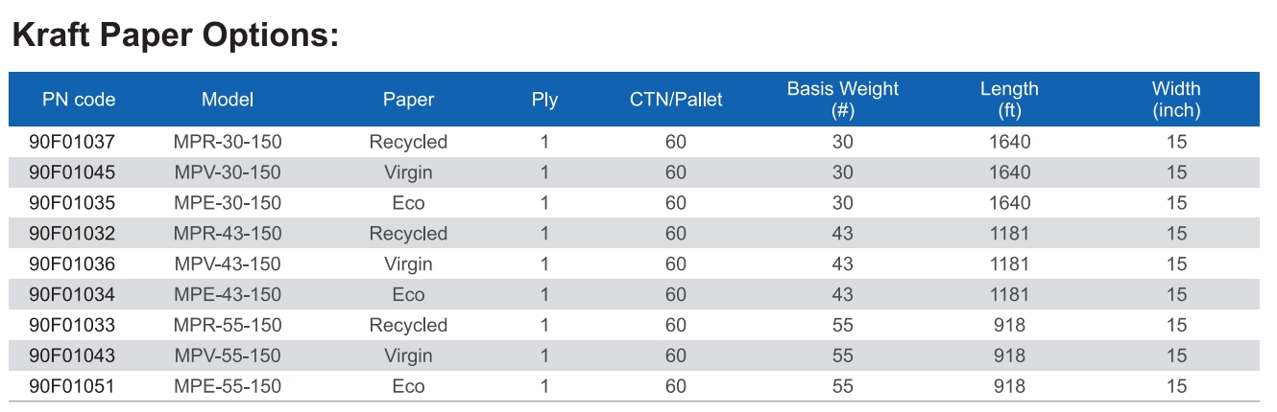Click model MPE-43-150 cell

[x=228, y=295]
